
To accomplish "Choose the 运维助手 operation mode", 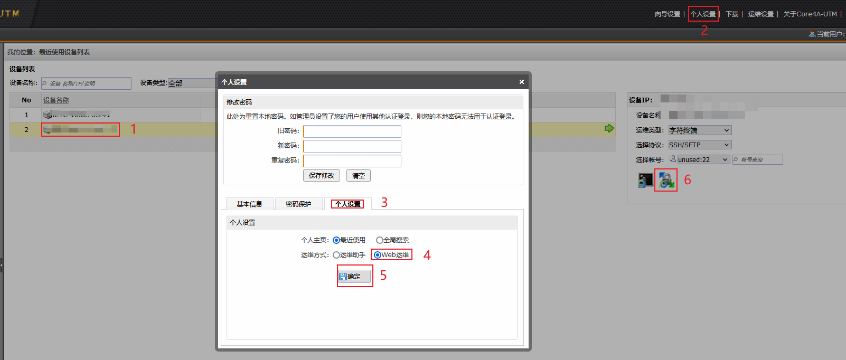I will point(336,255).
